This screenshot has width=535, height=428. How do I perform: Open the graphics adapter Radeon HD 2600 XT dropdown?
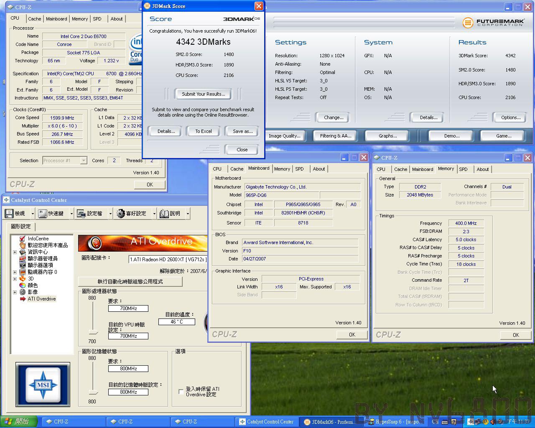(x=168, y=260)
